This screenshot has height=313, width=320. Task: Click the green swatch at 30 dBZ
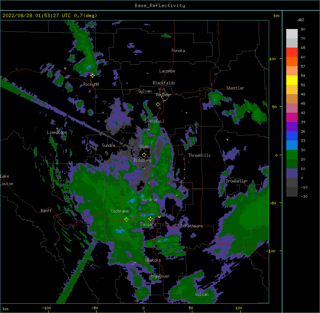pos(292,155)
